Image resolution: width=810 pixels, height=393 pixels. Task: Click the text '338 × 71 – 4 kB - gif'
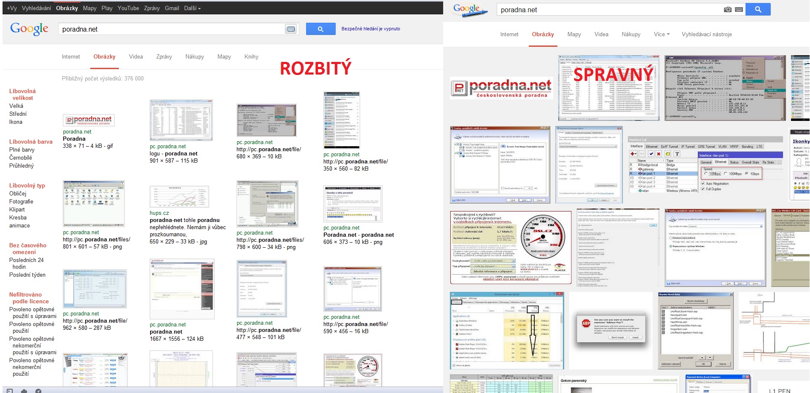[88, 146]
